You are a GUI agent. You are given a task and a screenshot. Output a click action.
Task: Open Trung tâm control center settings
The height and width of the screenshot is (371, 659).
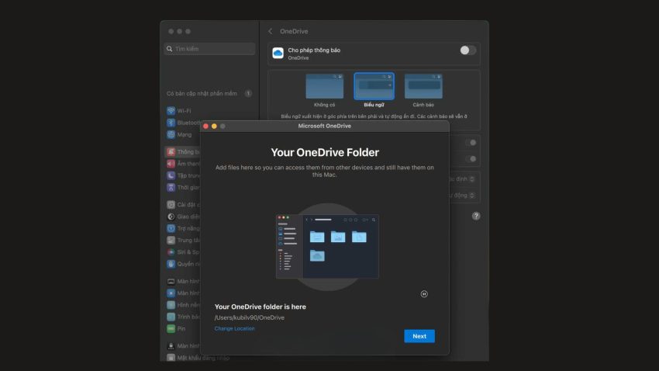click(x=183, y=240)
